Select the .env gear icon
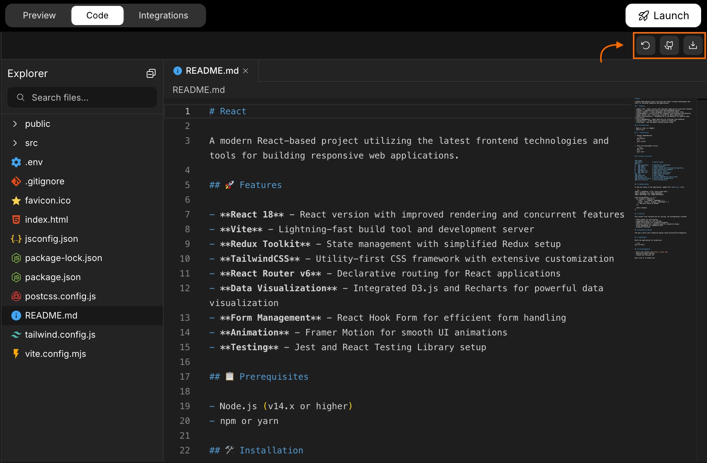This screenshot has width=707, height=463. 16,162
